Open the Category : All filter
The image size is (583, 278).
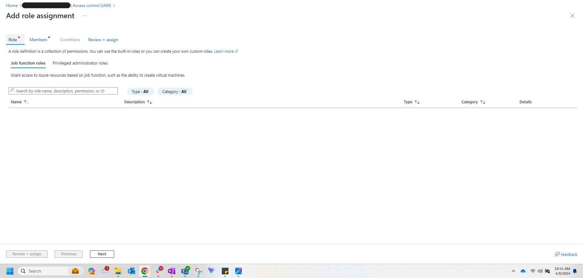(175, 91)
